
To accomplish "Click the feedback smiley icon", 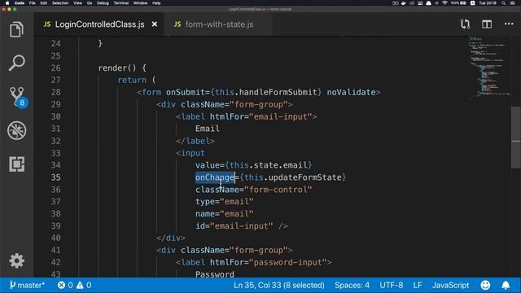I will point(485,285).
